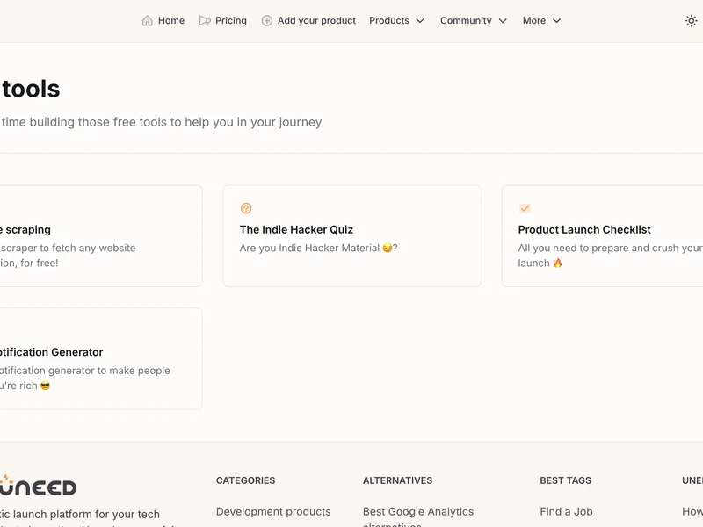Click the checkmark icon on the Launch Checklist card
Viewport: 703px width, 527px height.
[525, 208]
